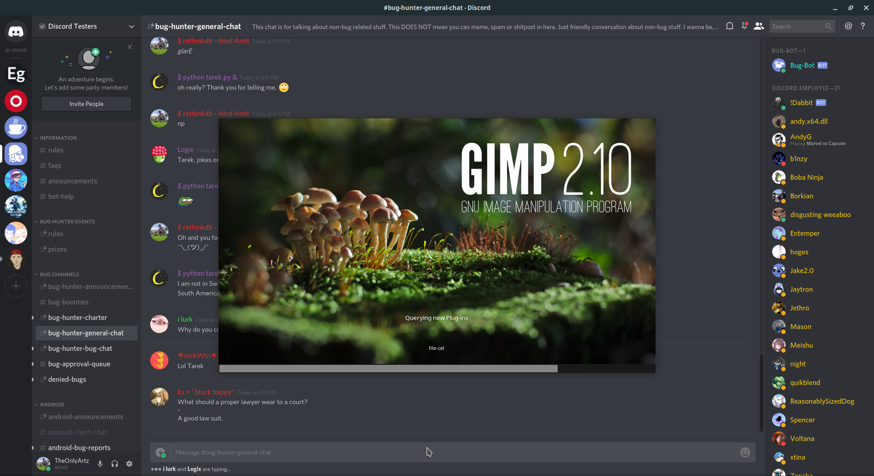Image resolution: width=874 pixels, height=476 pixels.
Task: Open the help question mark icon
Action: (863, 26)
